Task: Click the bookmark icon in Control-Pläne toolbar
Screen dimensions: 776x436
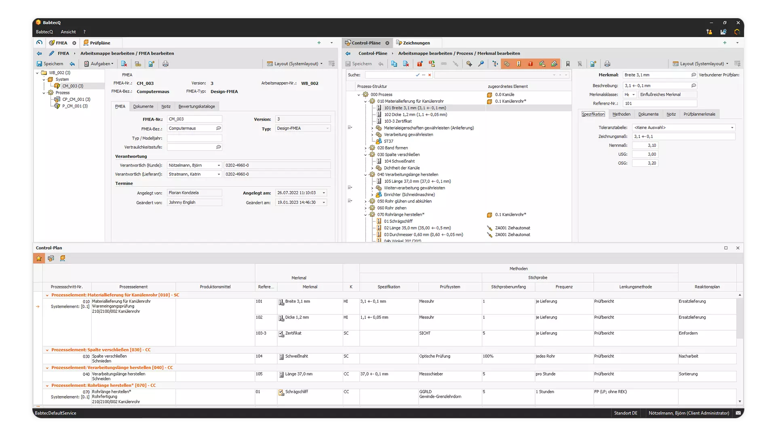Action: 568,64
